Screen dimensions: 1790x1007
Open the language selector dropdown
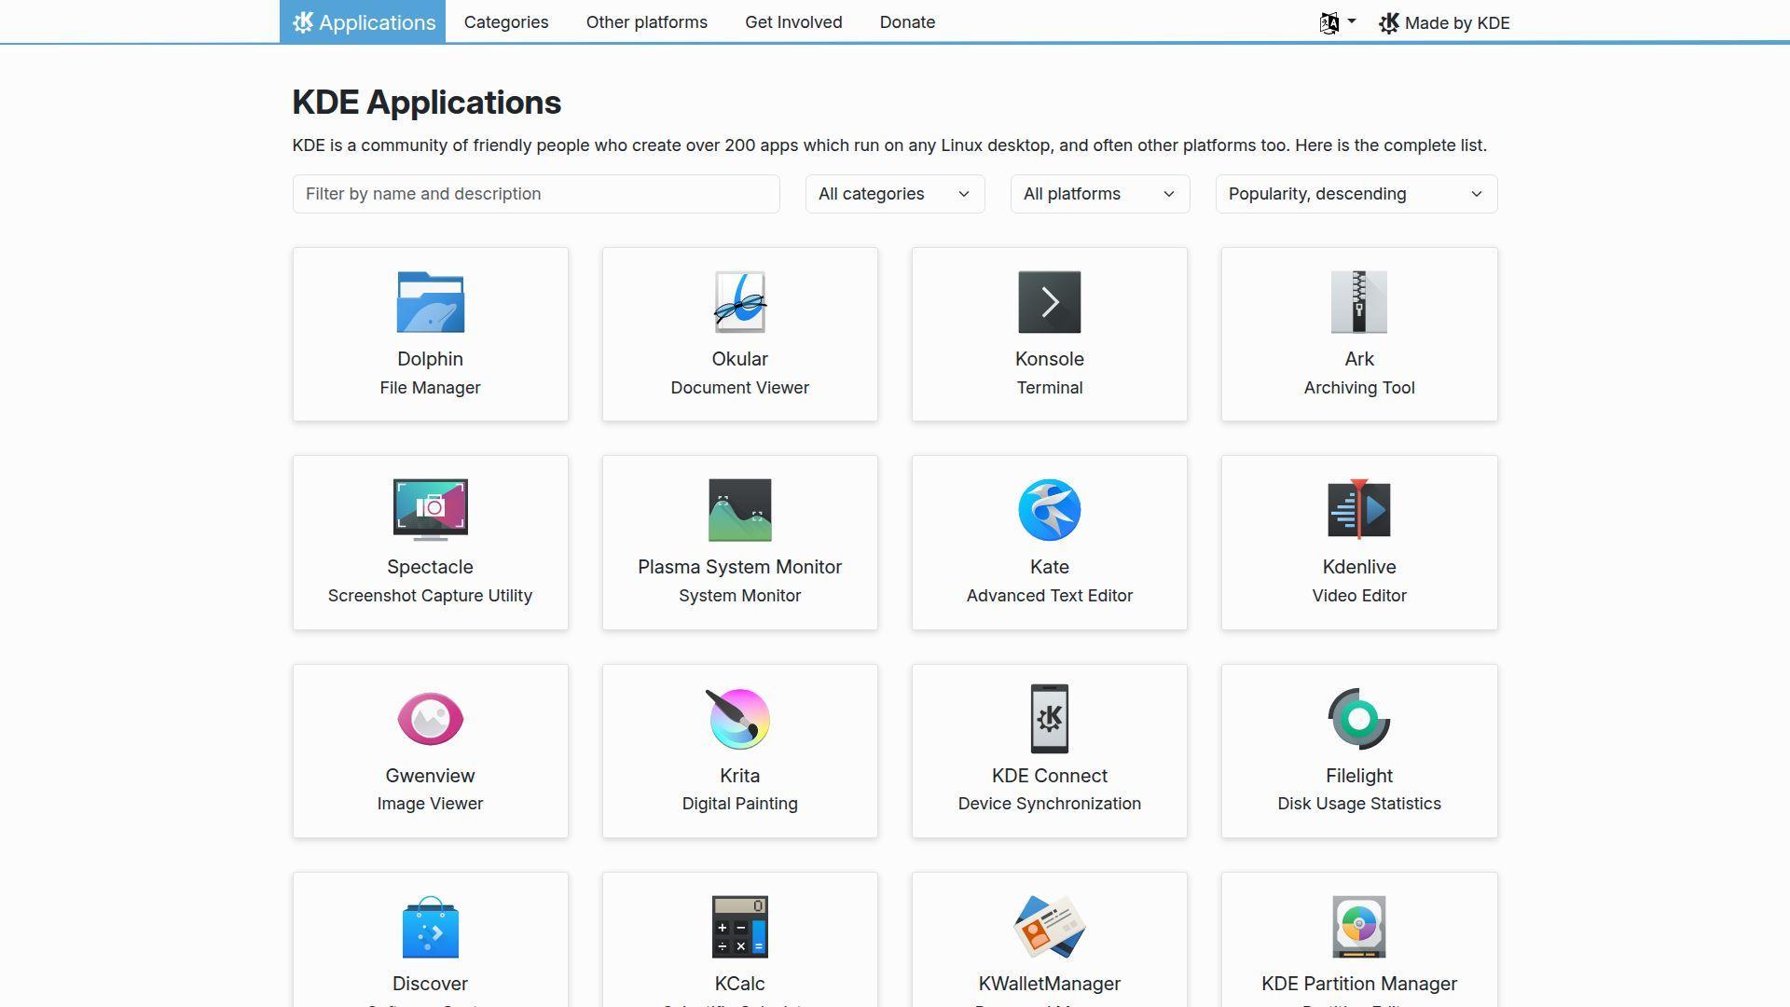tap(1337, 22)
